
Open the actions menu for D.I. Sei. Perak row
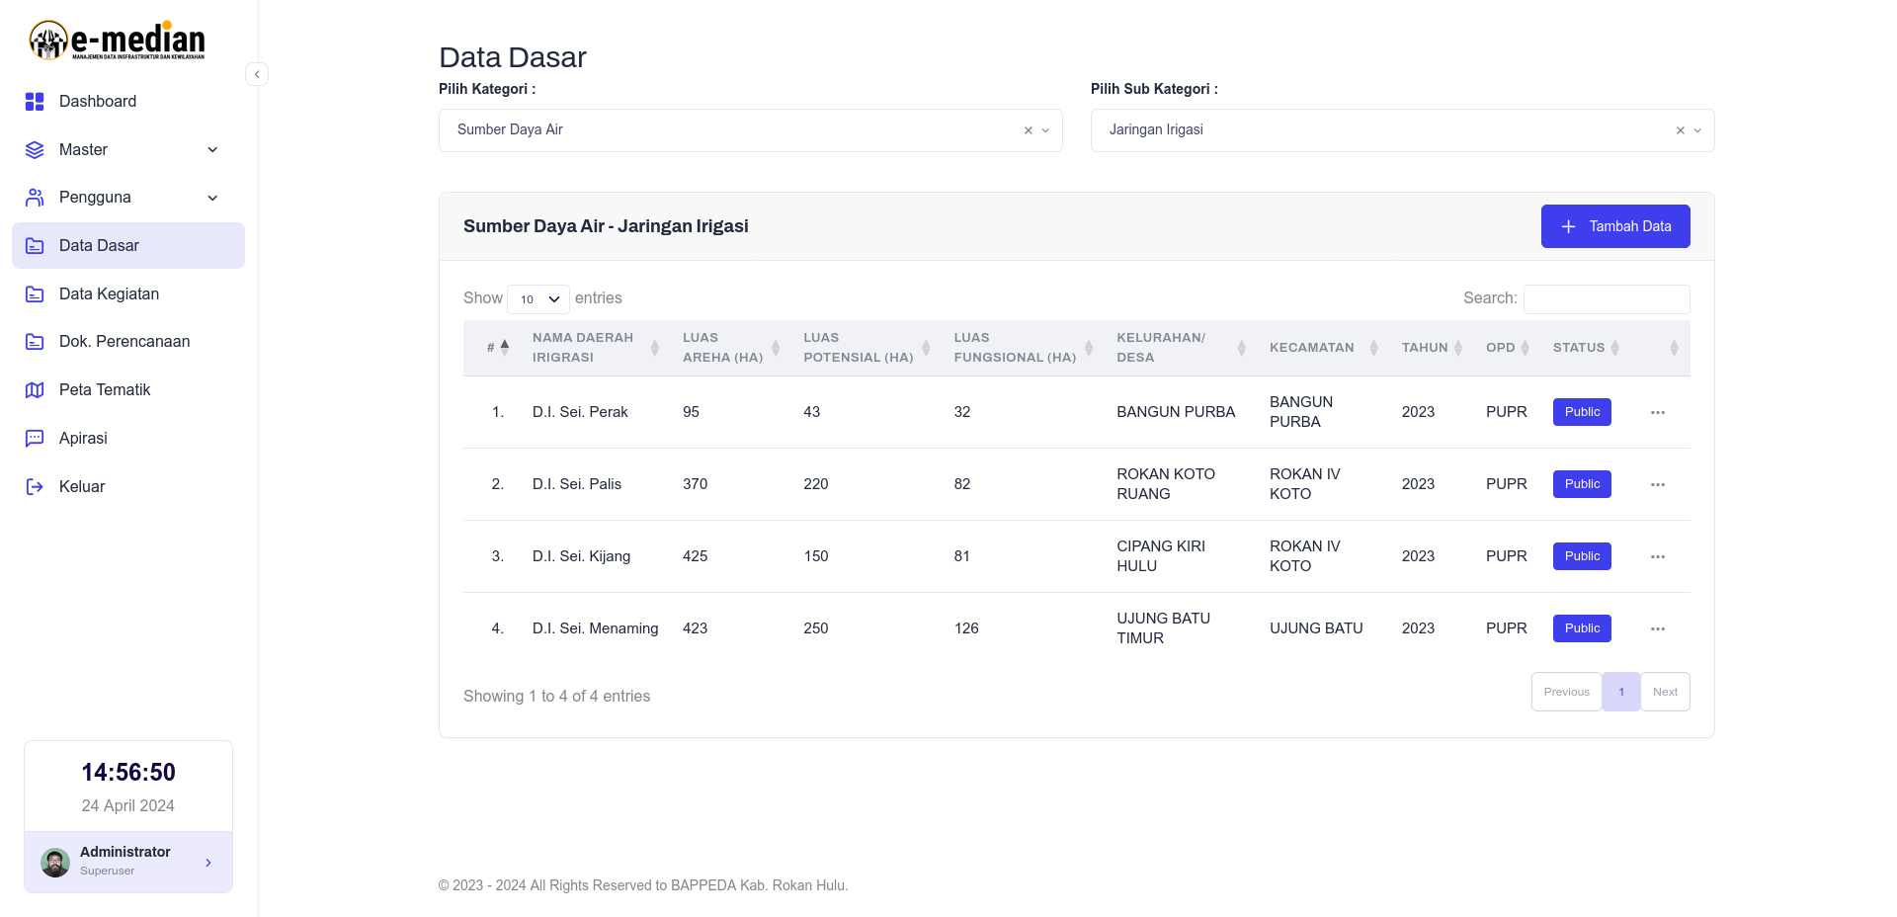pos(1658,412)
